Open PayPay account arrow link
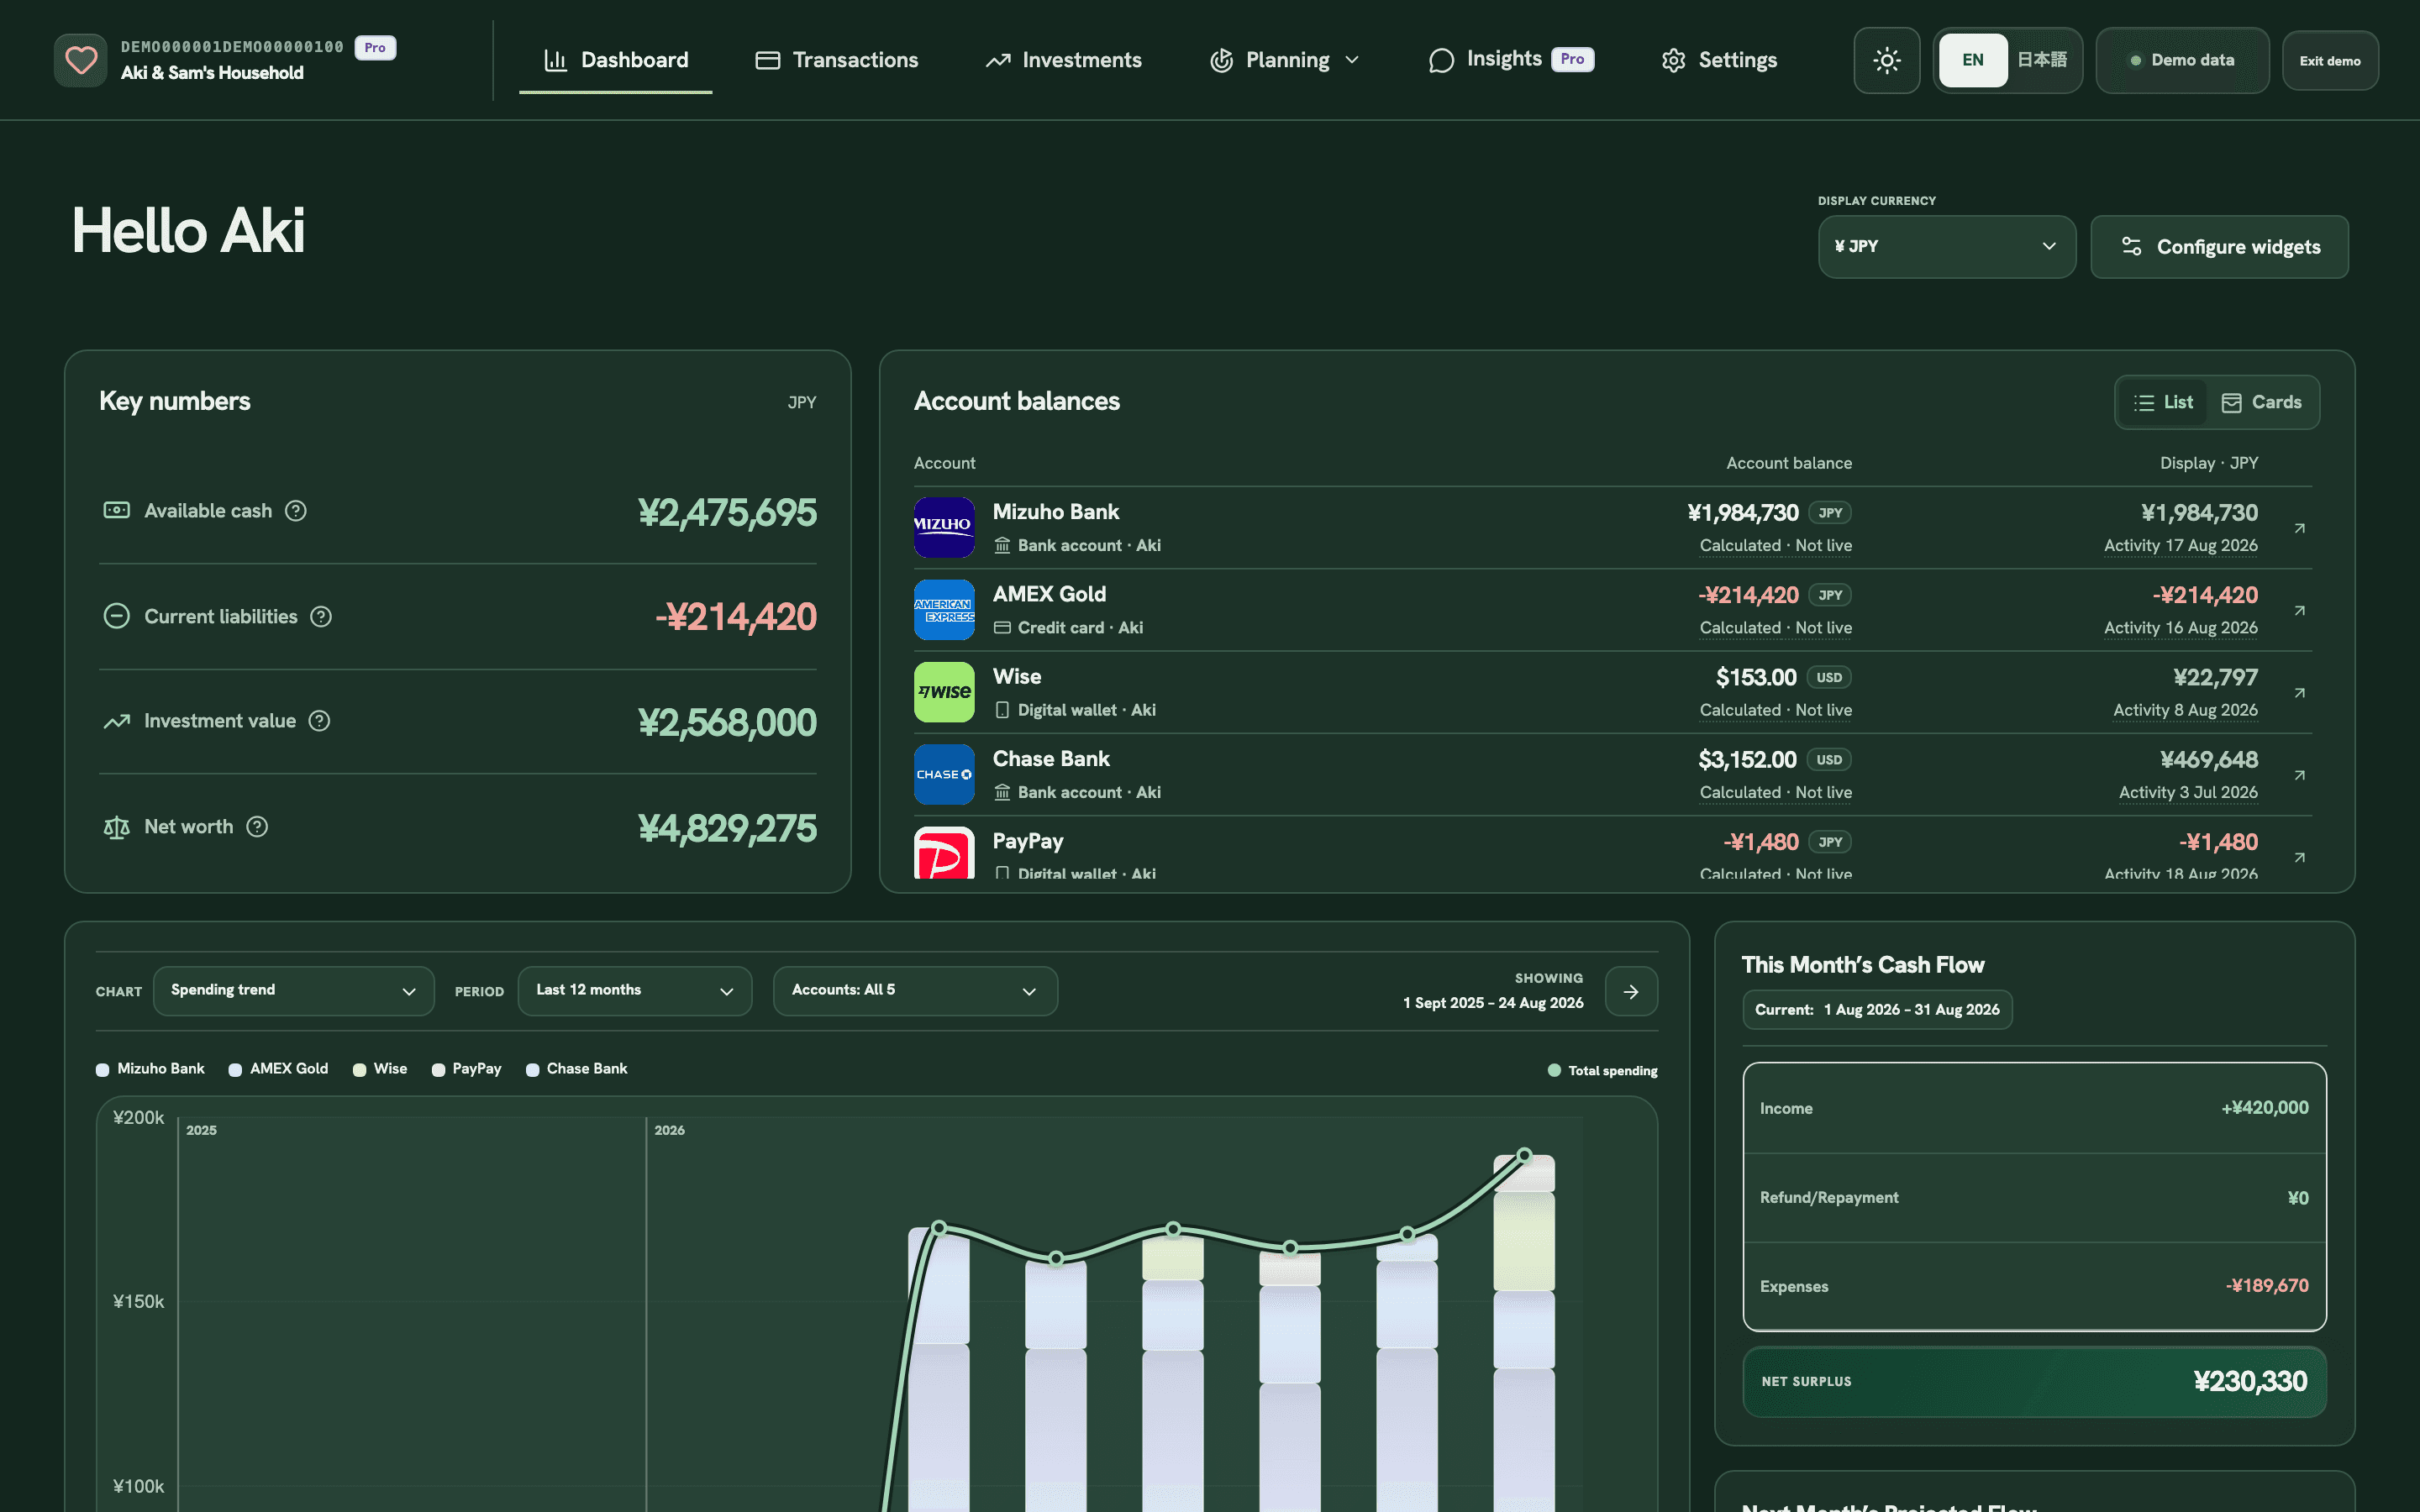This screenshot has width=2420, height=1512. coord(2299,857)
